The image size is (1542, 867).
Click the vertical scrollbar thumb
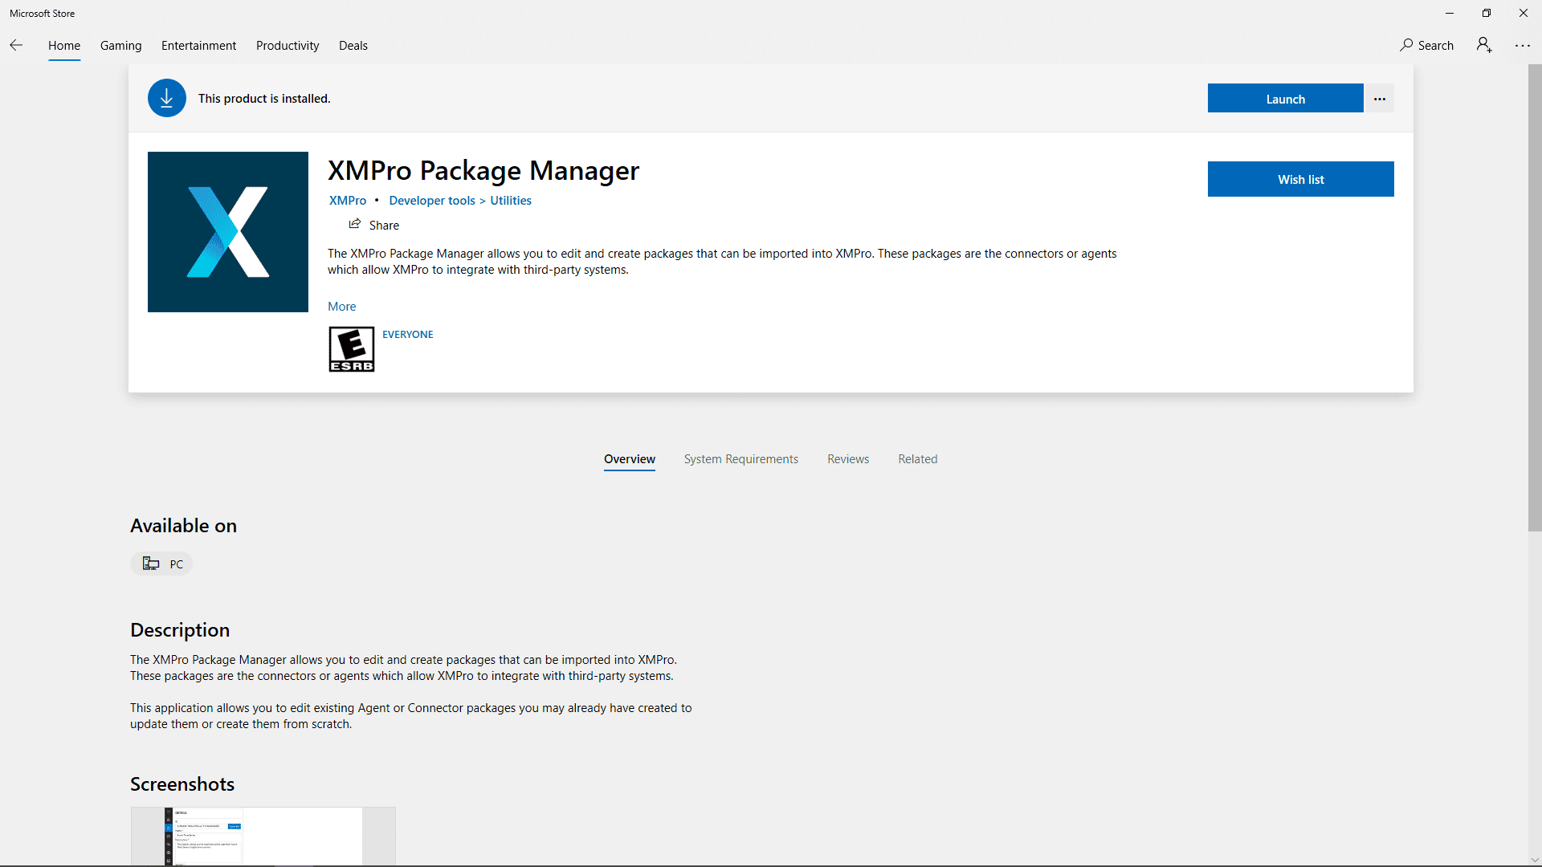coord(1534,297)
